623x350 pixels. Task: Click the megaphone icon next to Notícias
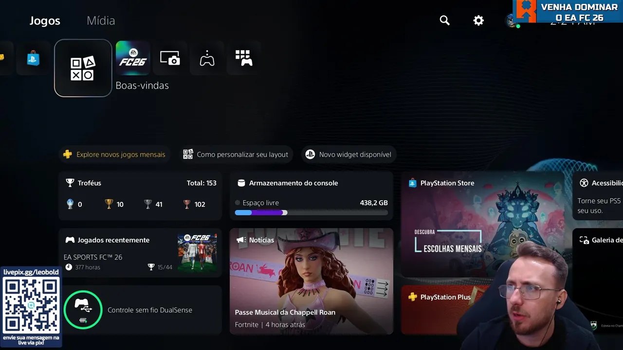tap(240, 240)
